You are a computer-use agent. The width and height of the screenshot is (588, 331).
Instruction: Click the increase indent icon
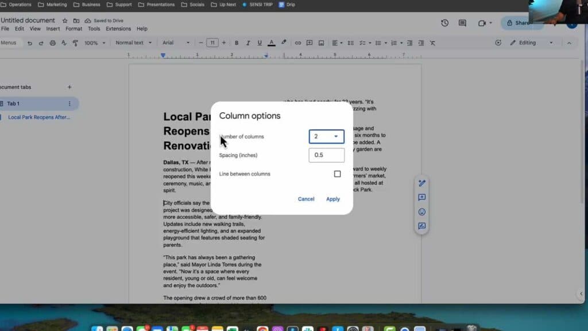(421, 43)
